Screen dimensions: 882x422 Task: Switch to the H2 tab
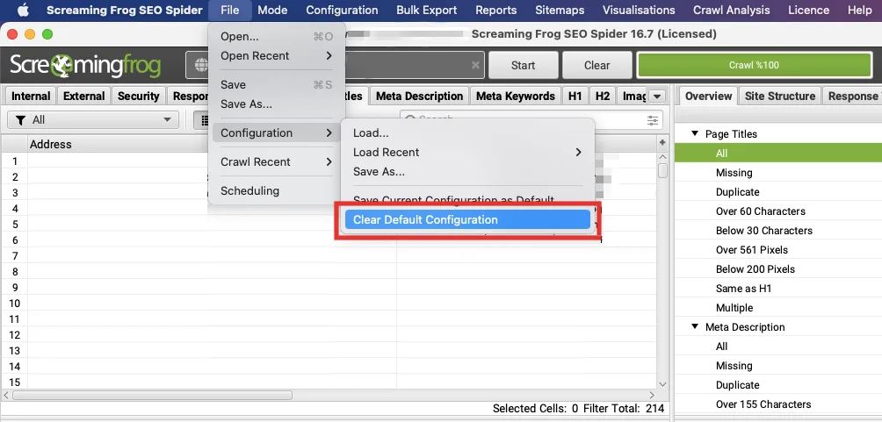[x=603, y=97]
